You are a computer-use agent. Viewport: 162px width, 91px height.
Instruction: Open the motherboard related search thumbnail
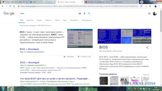(x=104, y=81)
